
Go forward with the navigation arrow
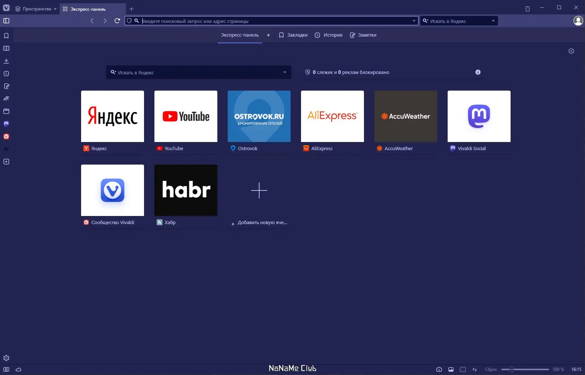(105, 21)
